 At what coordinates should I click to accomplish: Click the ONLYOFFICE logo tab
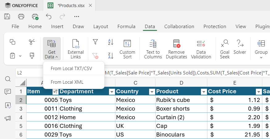(x=21, y=6)
